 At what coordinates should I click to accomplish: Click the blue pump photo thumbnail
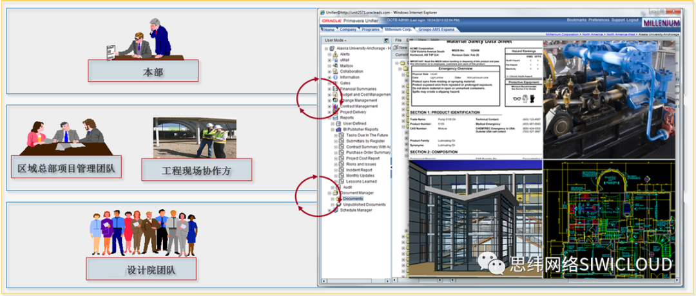pos(608,100)
